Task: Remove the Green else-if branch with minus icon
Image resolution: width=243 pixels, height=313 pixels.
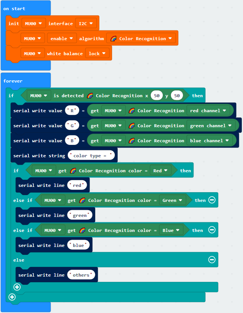Action: coord(212,200)
